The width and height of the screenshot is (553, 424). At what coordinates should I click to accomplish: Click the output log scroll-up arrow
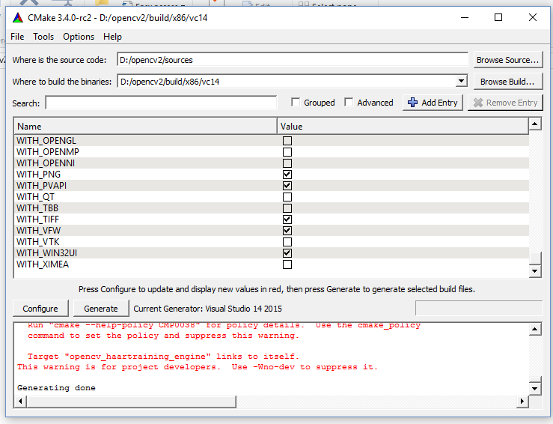point(535,329)
